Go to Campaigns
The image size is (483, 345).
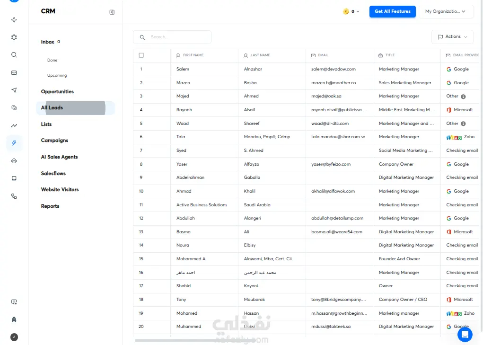point(54,141)
